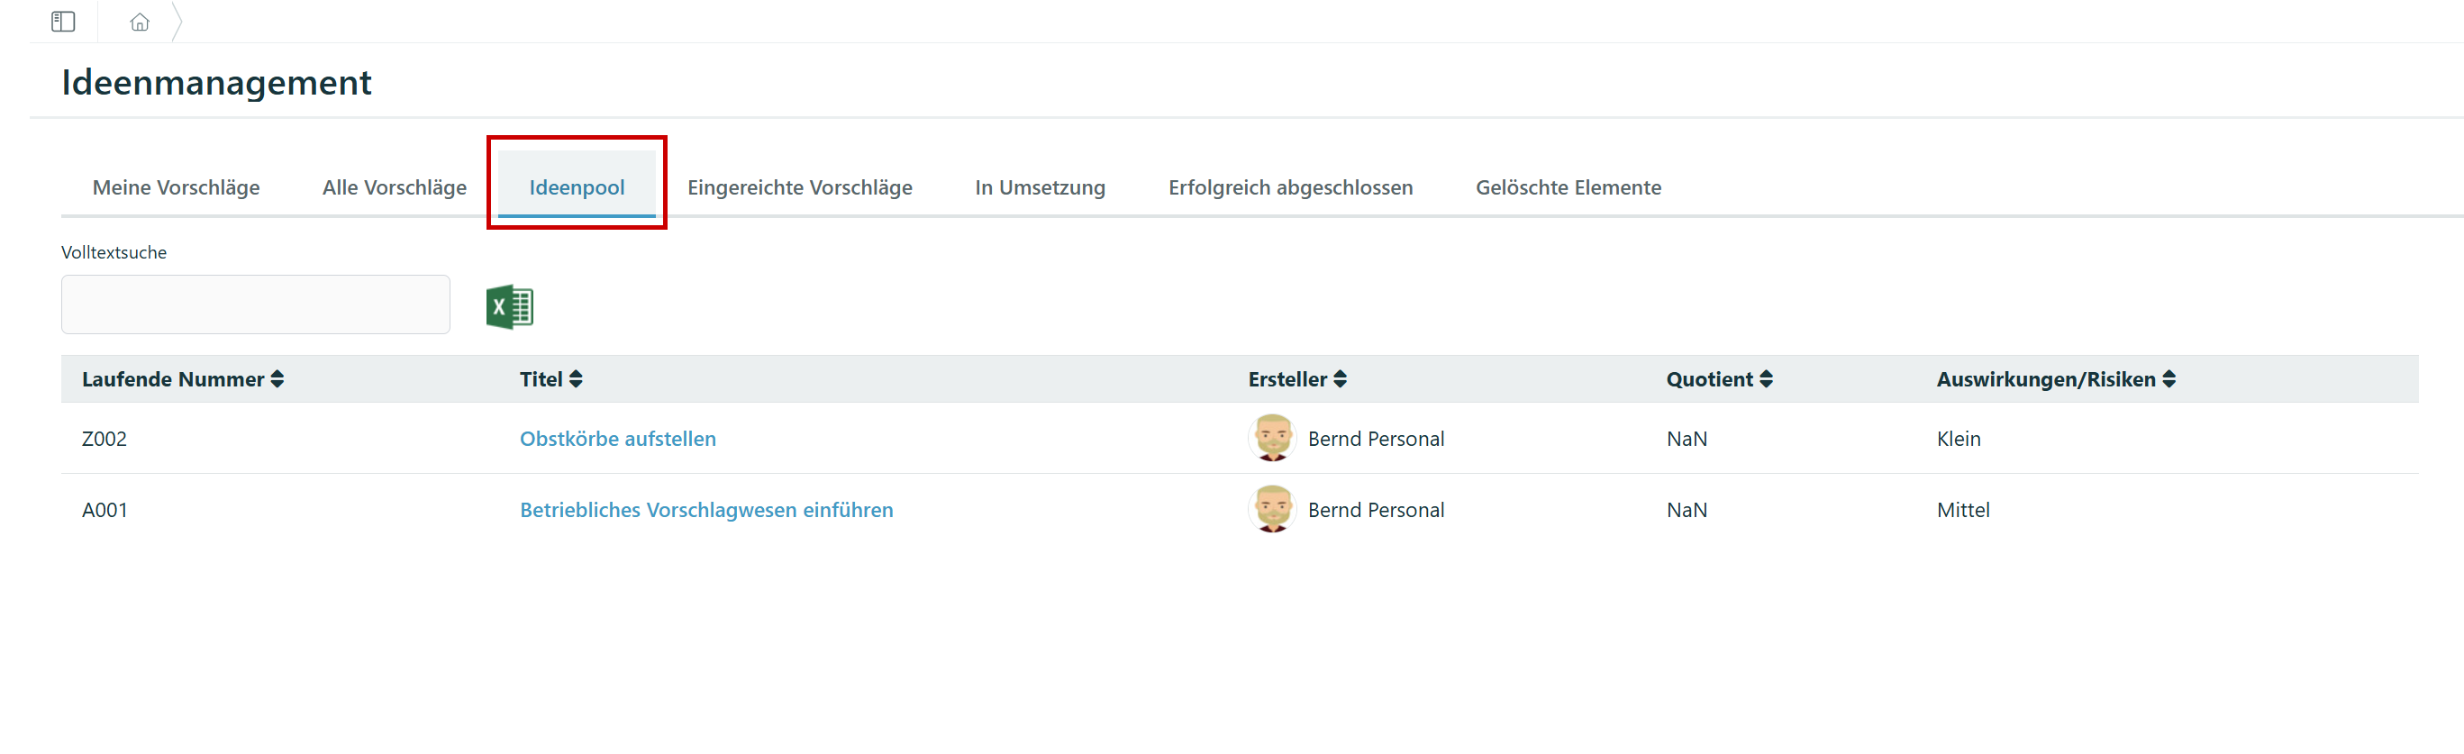Screen dimensions: 2464x754
Task: Click NaN quotient in Obstkörbe row
Action: tap(1687, 438)
